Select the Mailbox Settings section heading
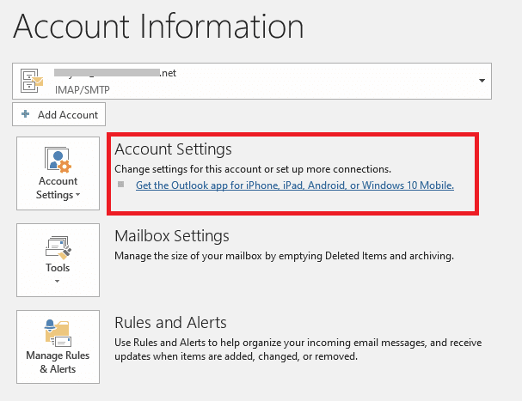Screen dimensions: 522x401 [172, 236]
